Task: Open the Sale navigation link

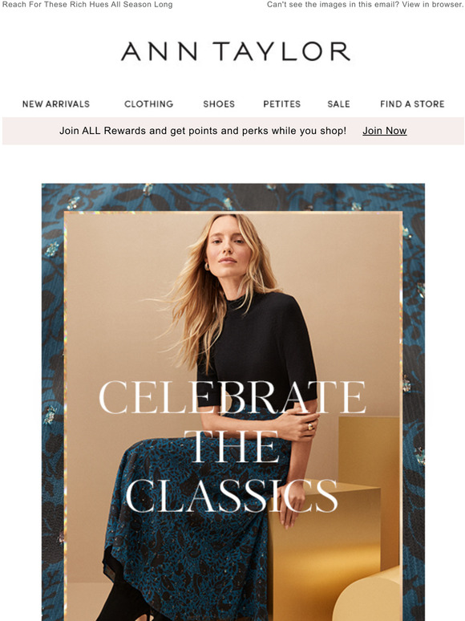Action: [338, 103]
